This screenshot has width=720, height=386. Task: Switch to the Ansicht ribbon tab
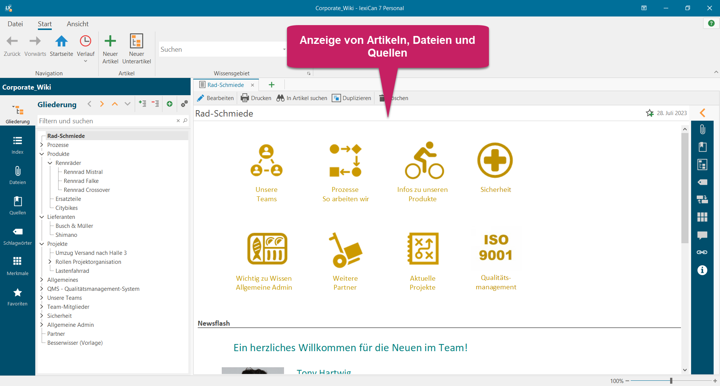(x=78, y=24)
